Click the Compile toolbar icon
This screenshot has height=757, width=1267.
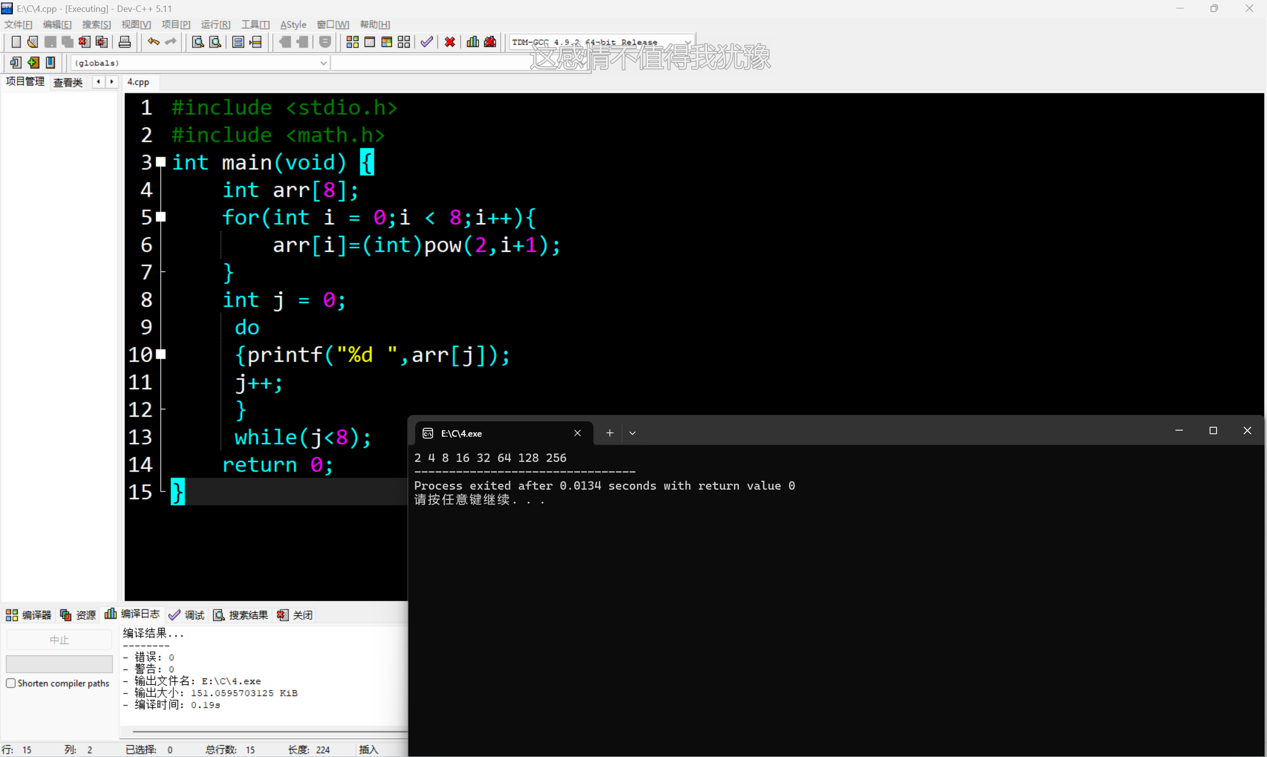[352, 42]
